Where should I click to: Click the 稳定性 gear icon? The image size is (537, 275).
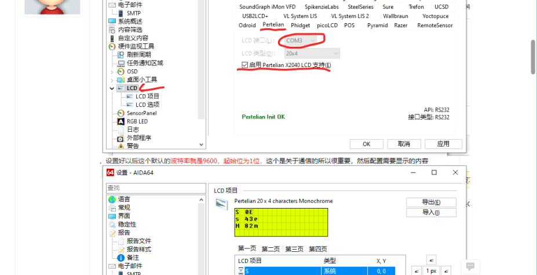(x=112, y=224)
